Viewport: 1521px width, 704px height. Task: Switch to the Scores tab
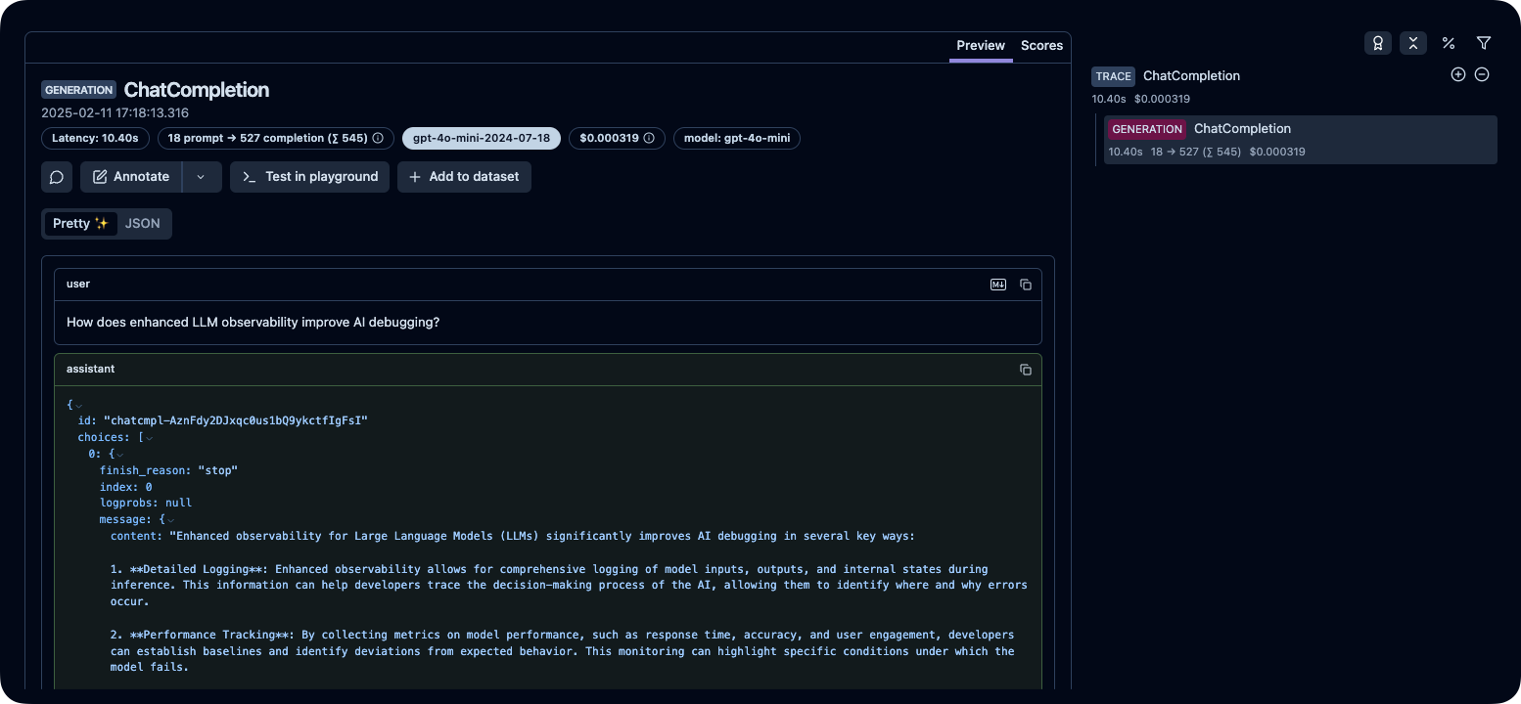(x=1041, y=46)
